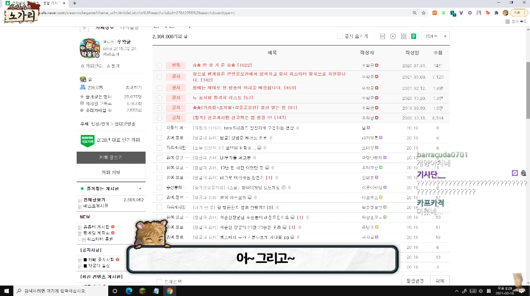
Task: Tick the checkbox for the 김범준 레전드 post
Action: pos(159,138)
